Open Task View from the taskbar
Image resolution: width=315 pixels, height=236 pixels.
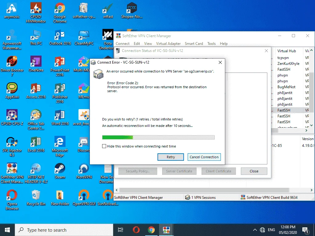121,230
